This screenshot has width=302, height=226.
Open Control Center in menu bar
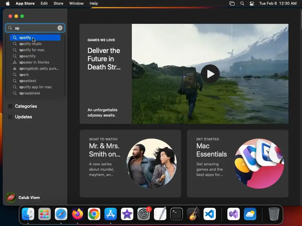(252, 4)
